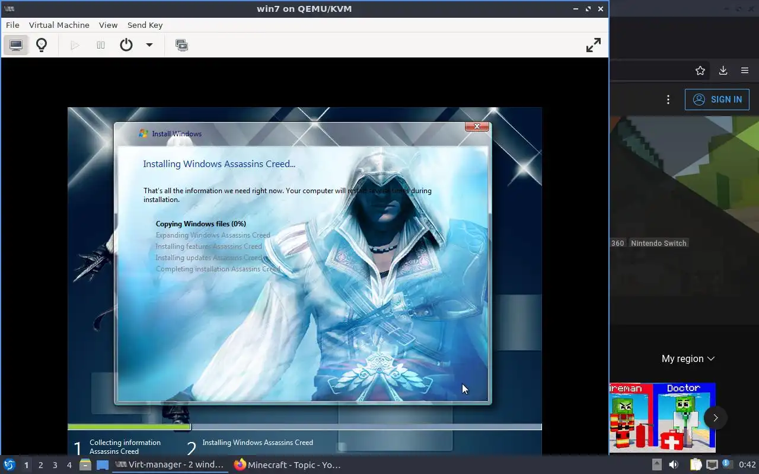Bookmark page with browser star icon
This screenshot has height=474, width=759.
pyautogui.click(x=700, y=71)
